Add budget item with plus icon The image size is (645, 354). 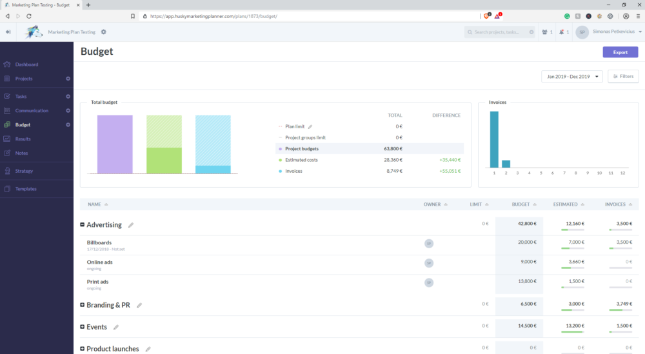(x=68, y=125)
